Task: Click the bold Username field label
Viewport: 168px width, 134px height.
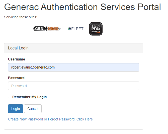Action: click(x=17, y=59)
